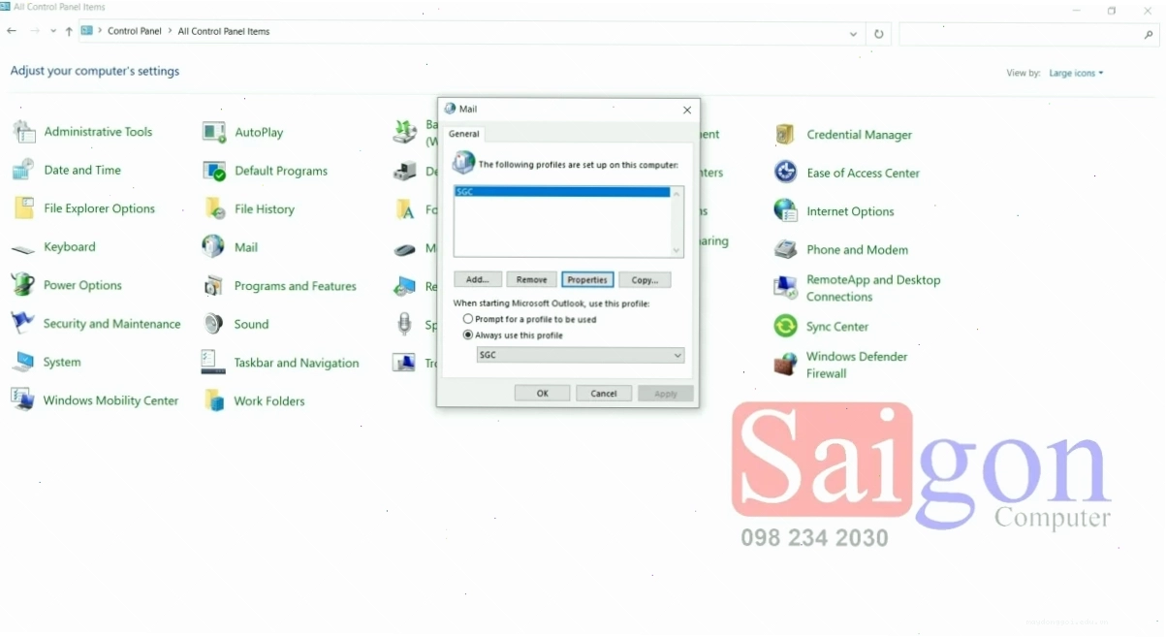1166x638 pixels.
Task: Open the SGC profile dropdown
Action: coord(581,356)
